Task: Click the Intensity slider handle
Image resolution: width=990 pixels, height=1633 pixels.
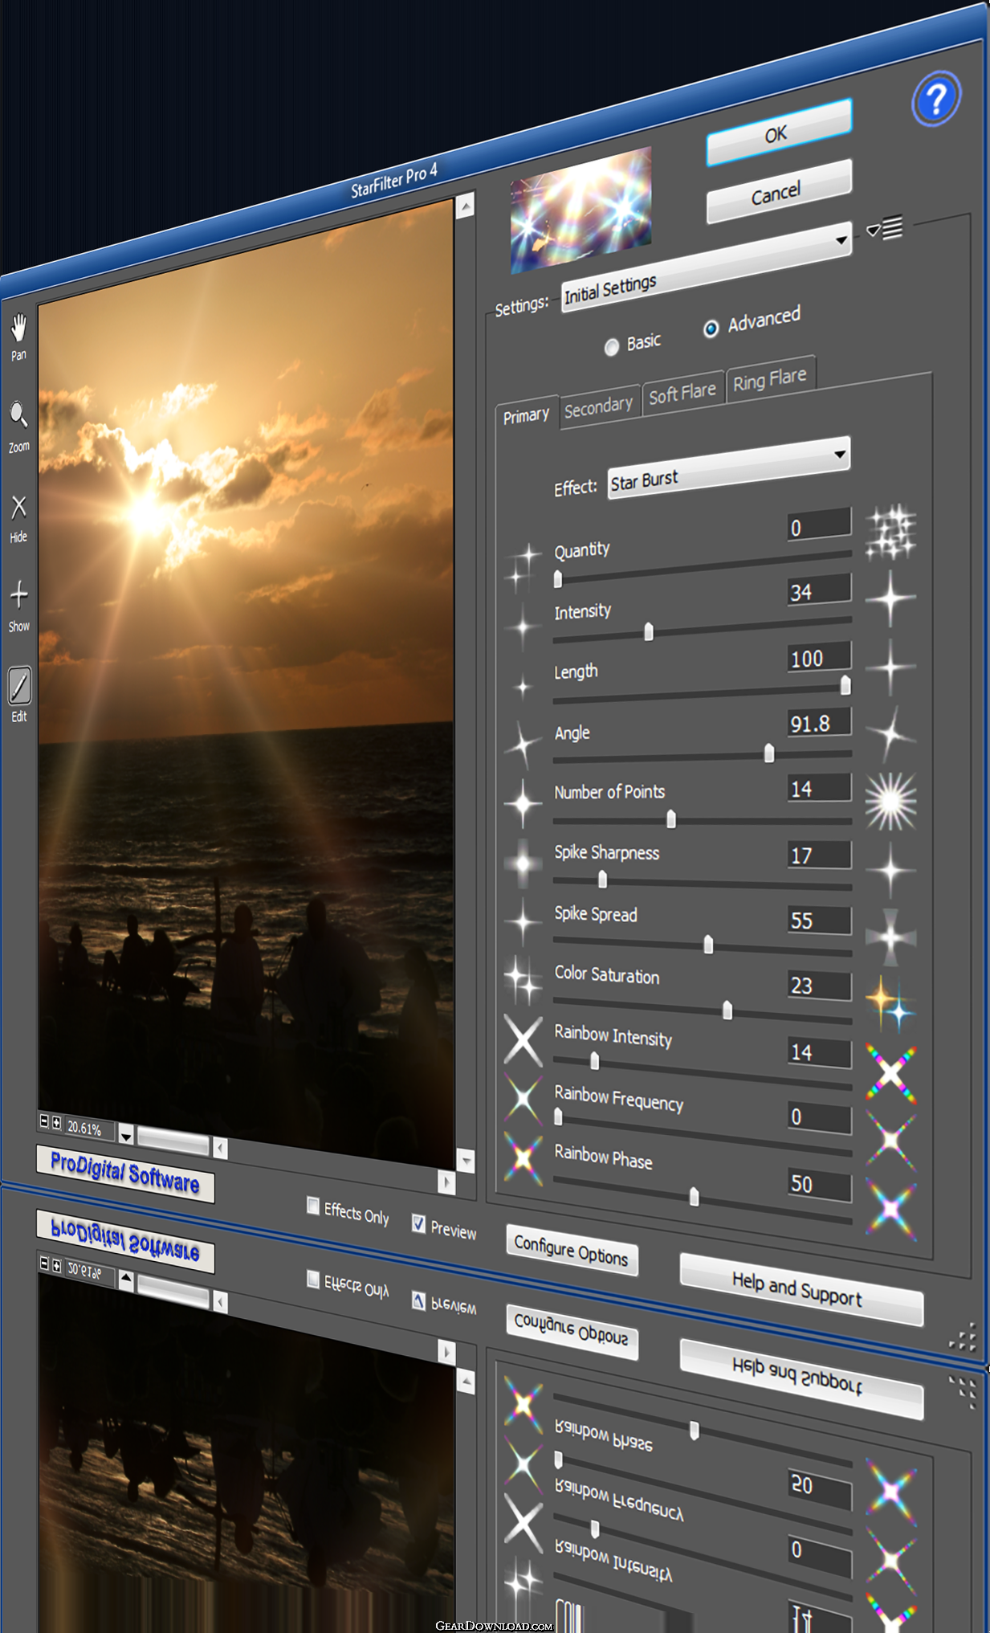Action: 649,632
